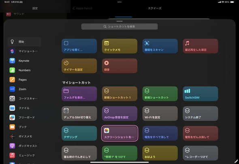239x164 pixels.
Task: Click the ブック app icon
Action: (x=12, y=127)
